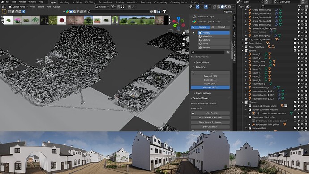
Task: Select Materials asset type
Action: 214,36
